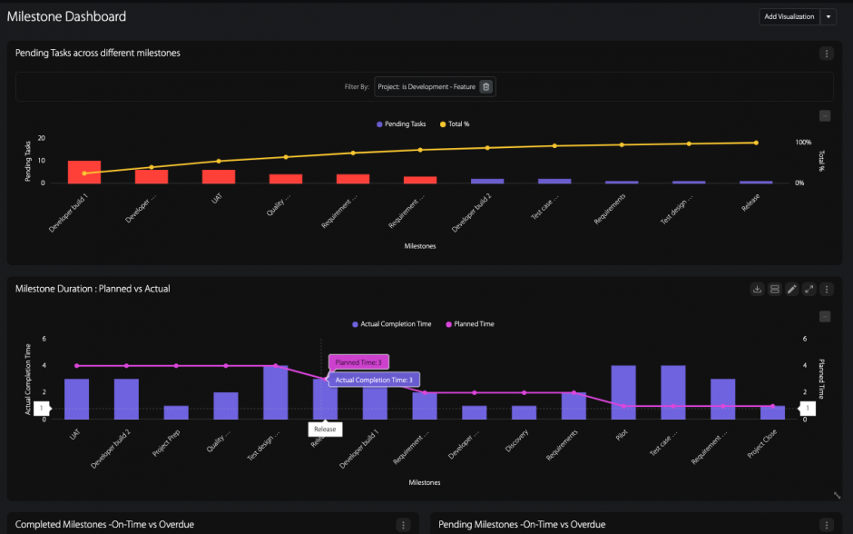Download the Milestone Duration chart
Screen dimensions: 853x534
click(757, 289)
